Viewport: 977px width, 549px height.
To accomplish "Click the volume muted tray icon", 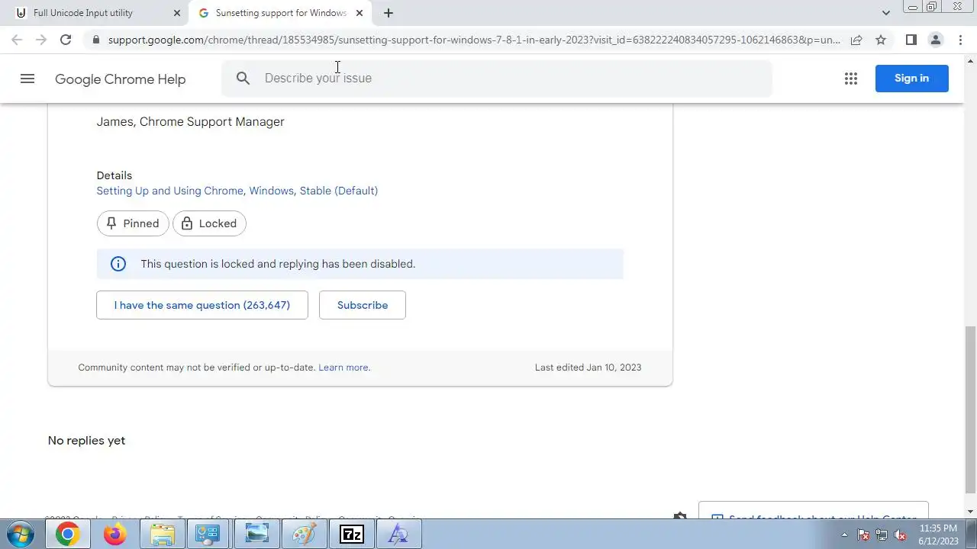I will (x=900, y=535).
